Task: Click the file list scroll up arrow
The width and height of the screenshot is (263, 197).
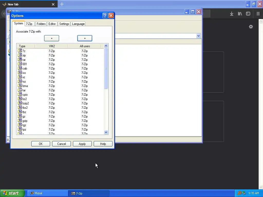Action: (x=106, y=46)
